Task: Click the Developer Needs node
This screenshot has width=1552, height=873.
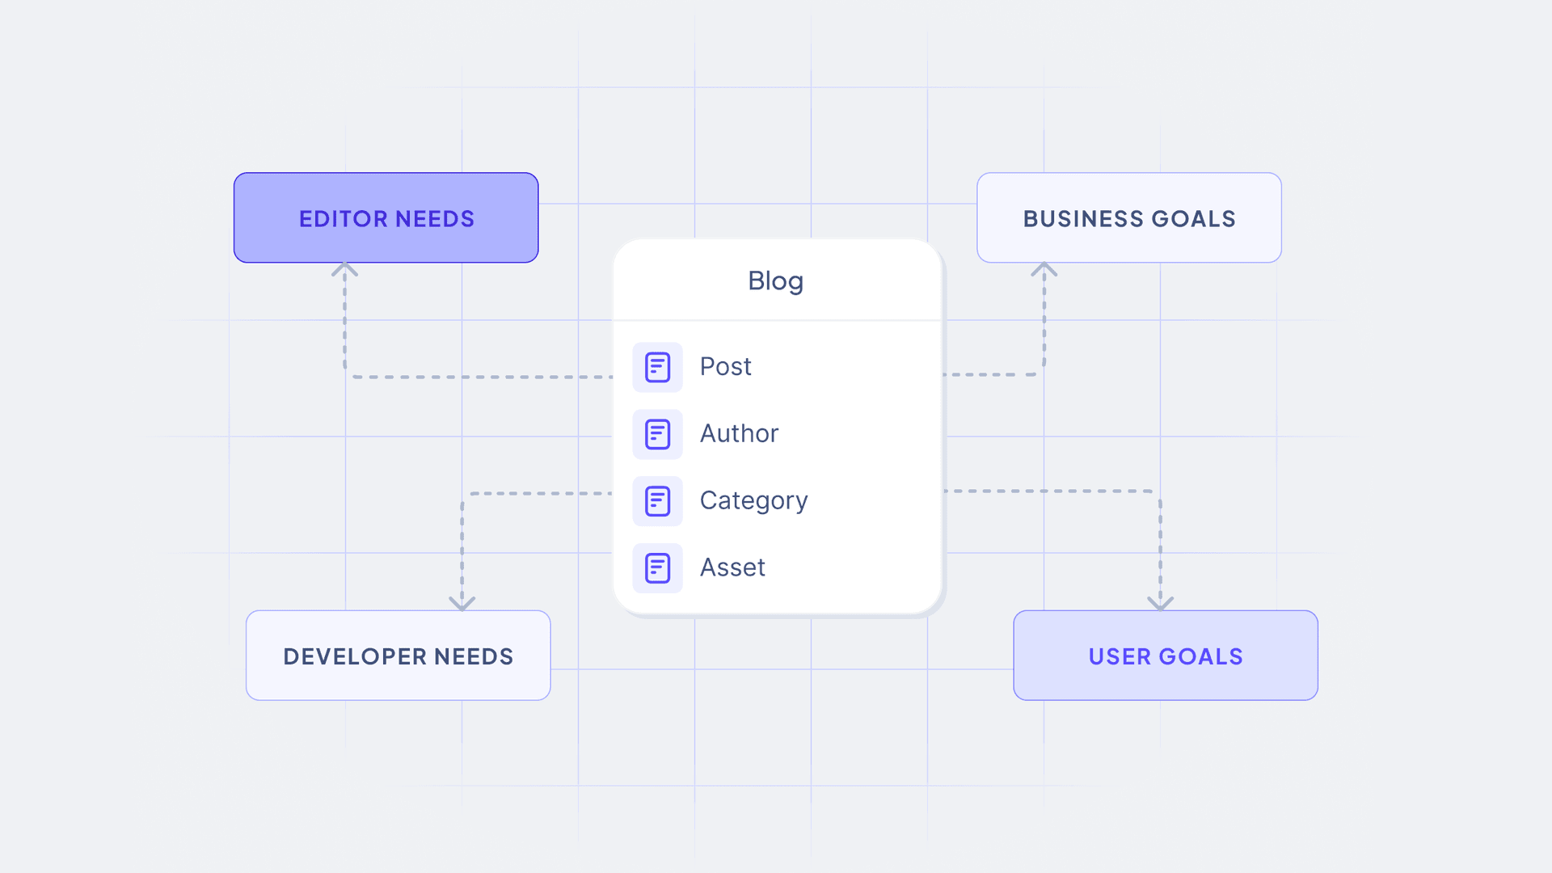Action: 398,656
